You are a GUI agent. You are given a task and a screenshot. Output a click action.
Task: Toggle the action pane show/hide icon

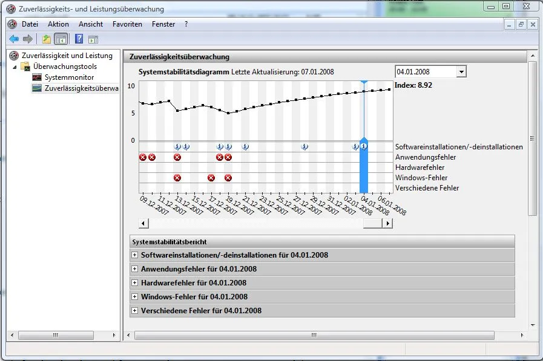(x=93, y=39)
